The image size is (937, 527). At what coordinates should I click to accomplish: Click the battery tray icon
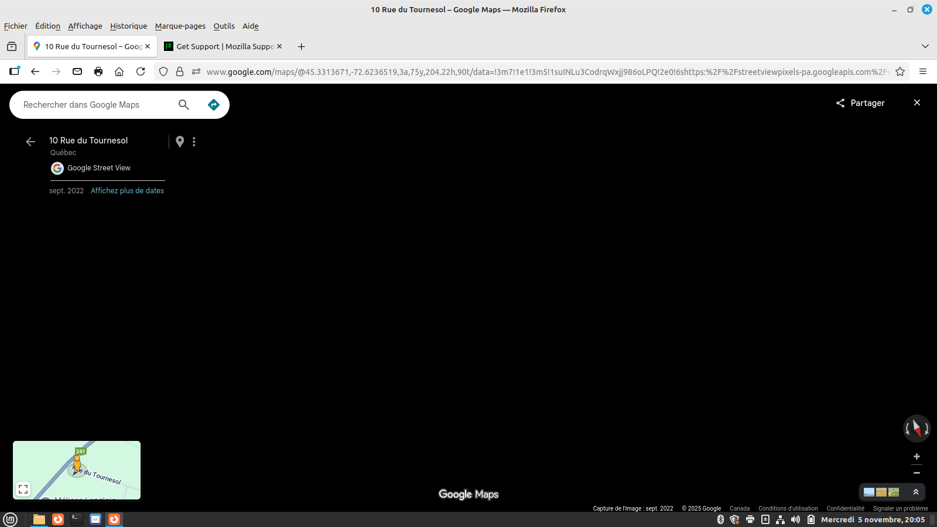pyautogui.click(x=811, y=519)
